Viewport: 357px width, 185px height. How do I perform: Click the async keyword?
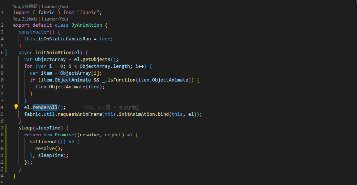coord(26,53)
